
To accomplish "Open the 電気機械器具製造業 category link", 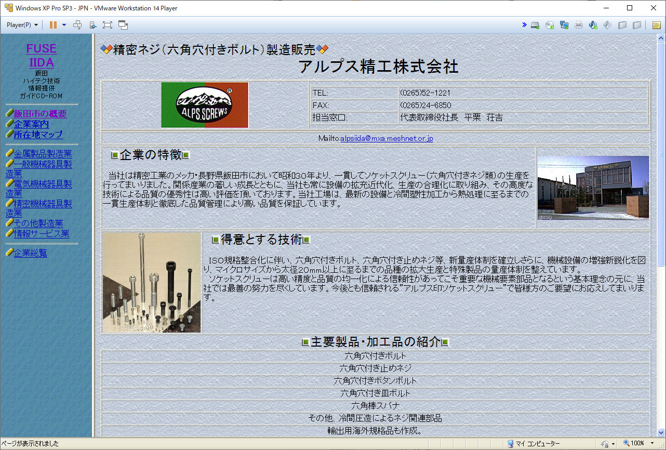I will pyautogui.click(x=39, y=189).
